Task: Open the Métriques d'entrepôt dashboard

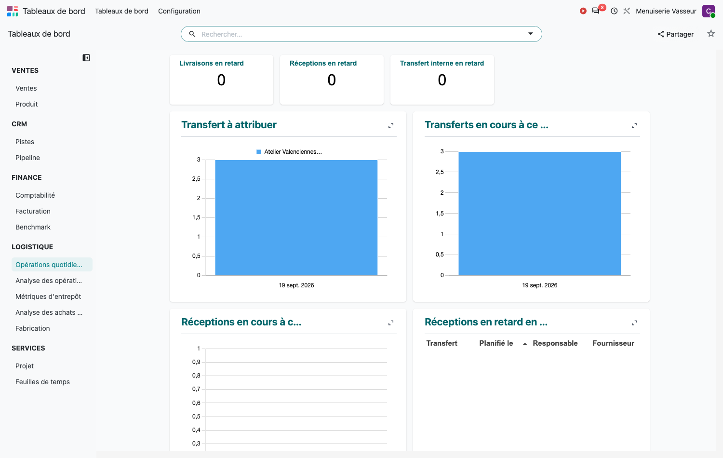Action: click(x=52, y=296)
